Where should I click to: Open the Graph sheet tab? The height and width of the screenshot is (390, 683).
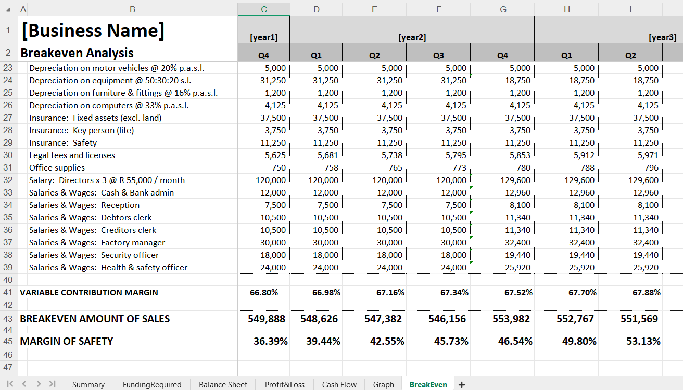[x=383, y=384]
